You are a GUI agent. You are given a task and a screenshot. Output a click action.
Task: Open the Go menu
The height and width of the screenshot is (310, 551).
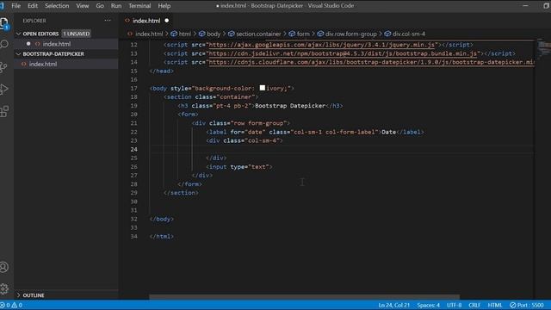coord(100,6)
